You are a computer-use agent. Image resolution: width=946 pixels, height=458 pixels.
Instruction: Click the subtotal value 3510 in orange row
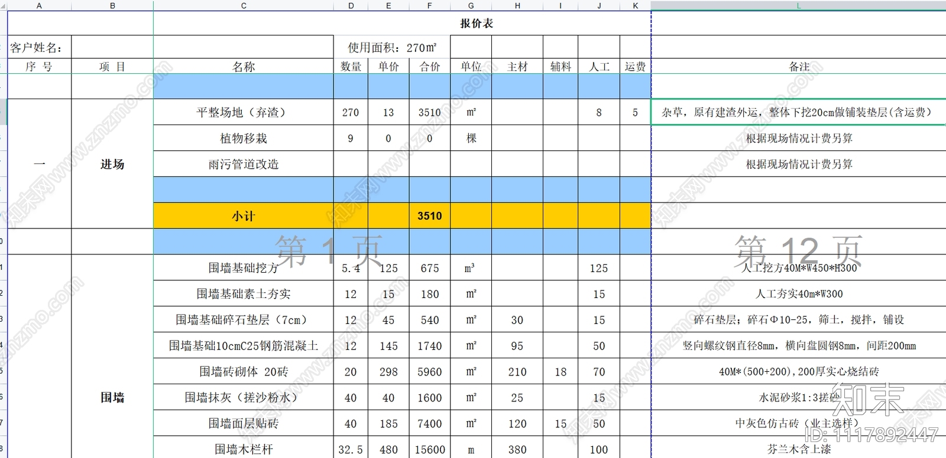point(430,216)
